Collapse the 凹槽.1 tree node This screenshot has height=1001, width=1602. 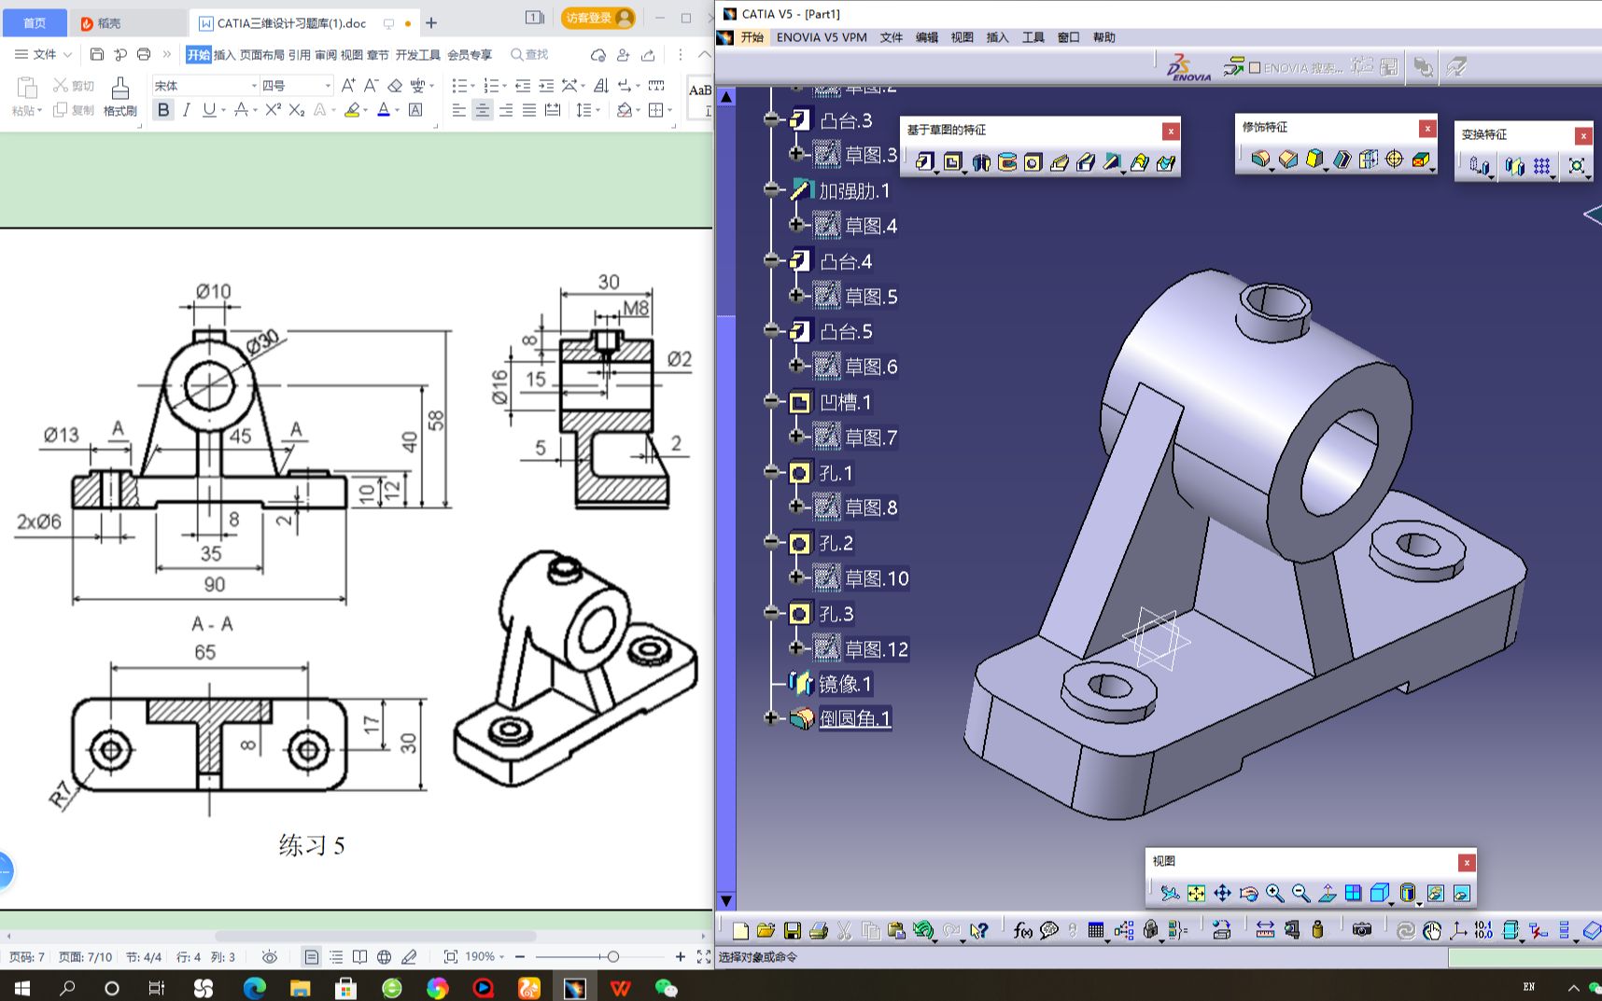click(770, 401)
